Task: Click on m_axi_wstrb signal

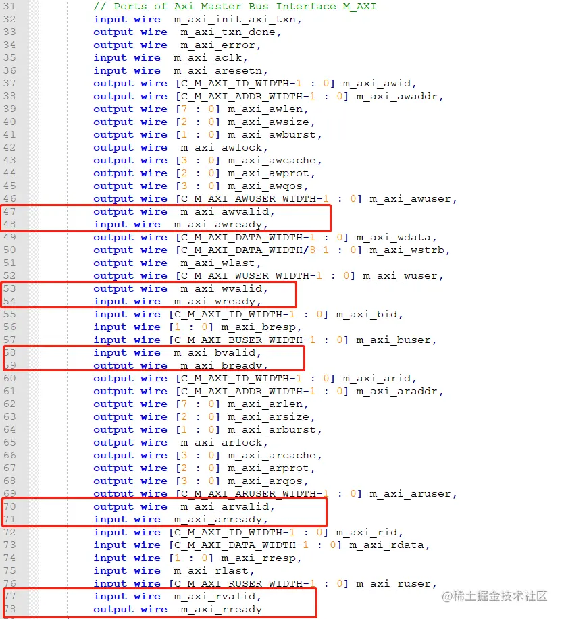Action: click(x=407, y=250)
